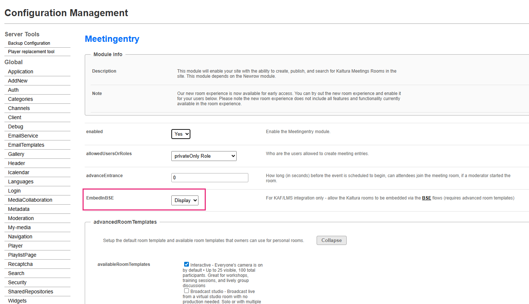Go to Moderation settings
This screenshot has width=529, height=304.
(x=21, y=218)
